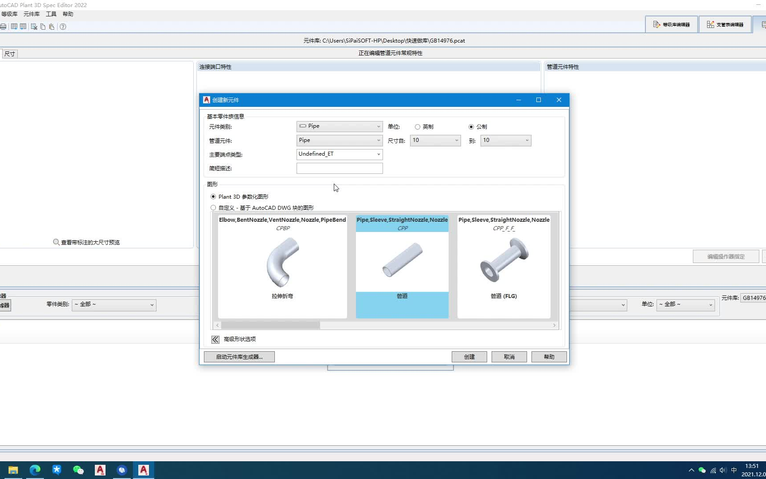Select the 英制 imperial unit radio button
766x479 pixels.
pos(418,127)
